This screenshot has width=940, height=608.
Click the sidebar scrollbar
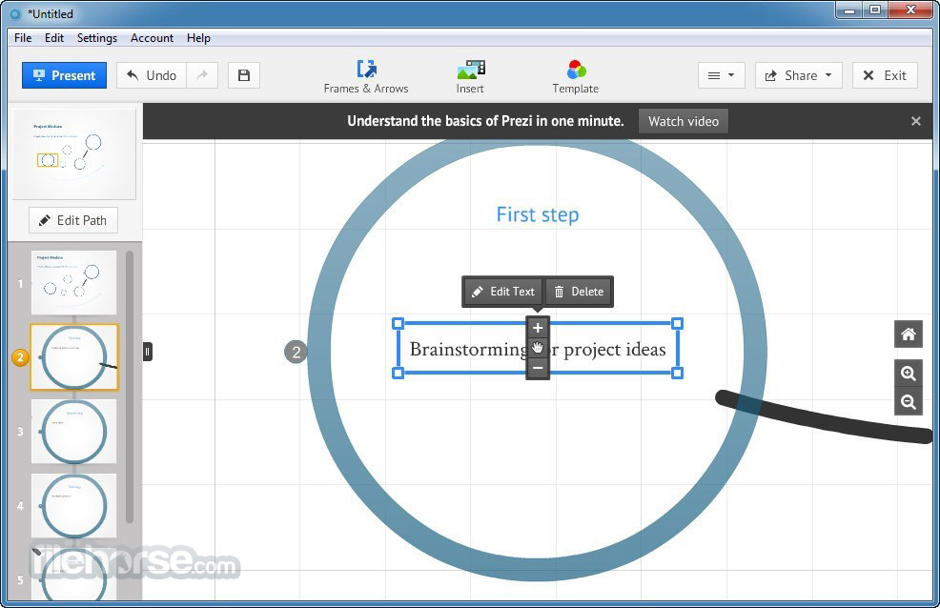130,387
